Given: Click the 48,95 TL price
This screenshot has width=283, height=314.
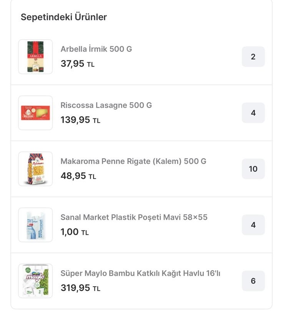Looking at the screenshot, I should point(78,176).
